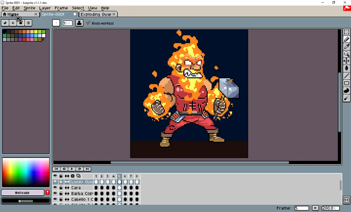This screenshot has width=351, height=212.
Task: Click the background color #000000 bar
Action: [x=26, y=201]
